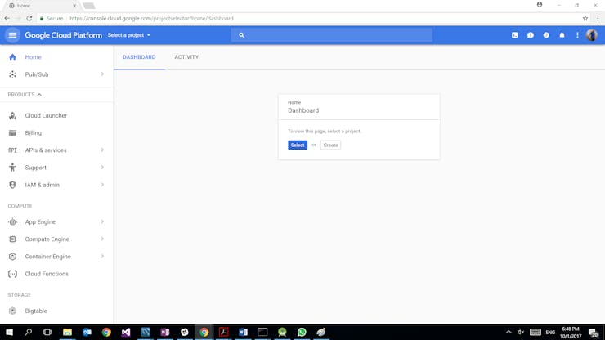Expand the Compute Engine submenu chevron

click(102, 239)
